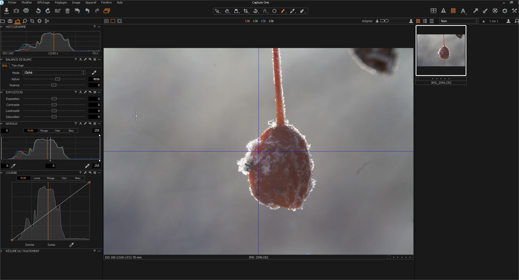Select the Luma channel in Courbe
519x280 pixels.
coord(37,178)
